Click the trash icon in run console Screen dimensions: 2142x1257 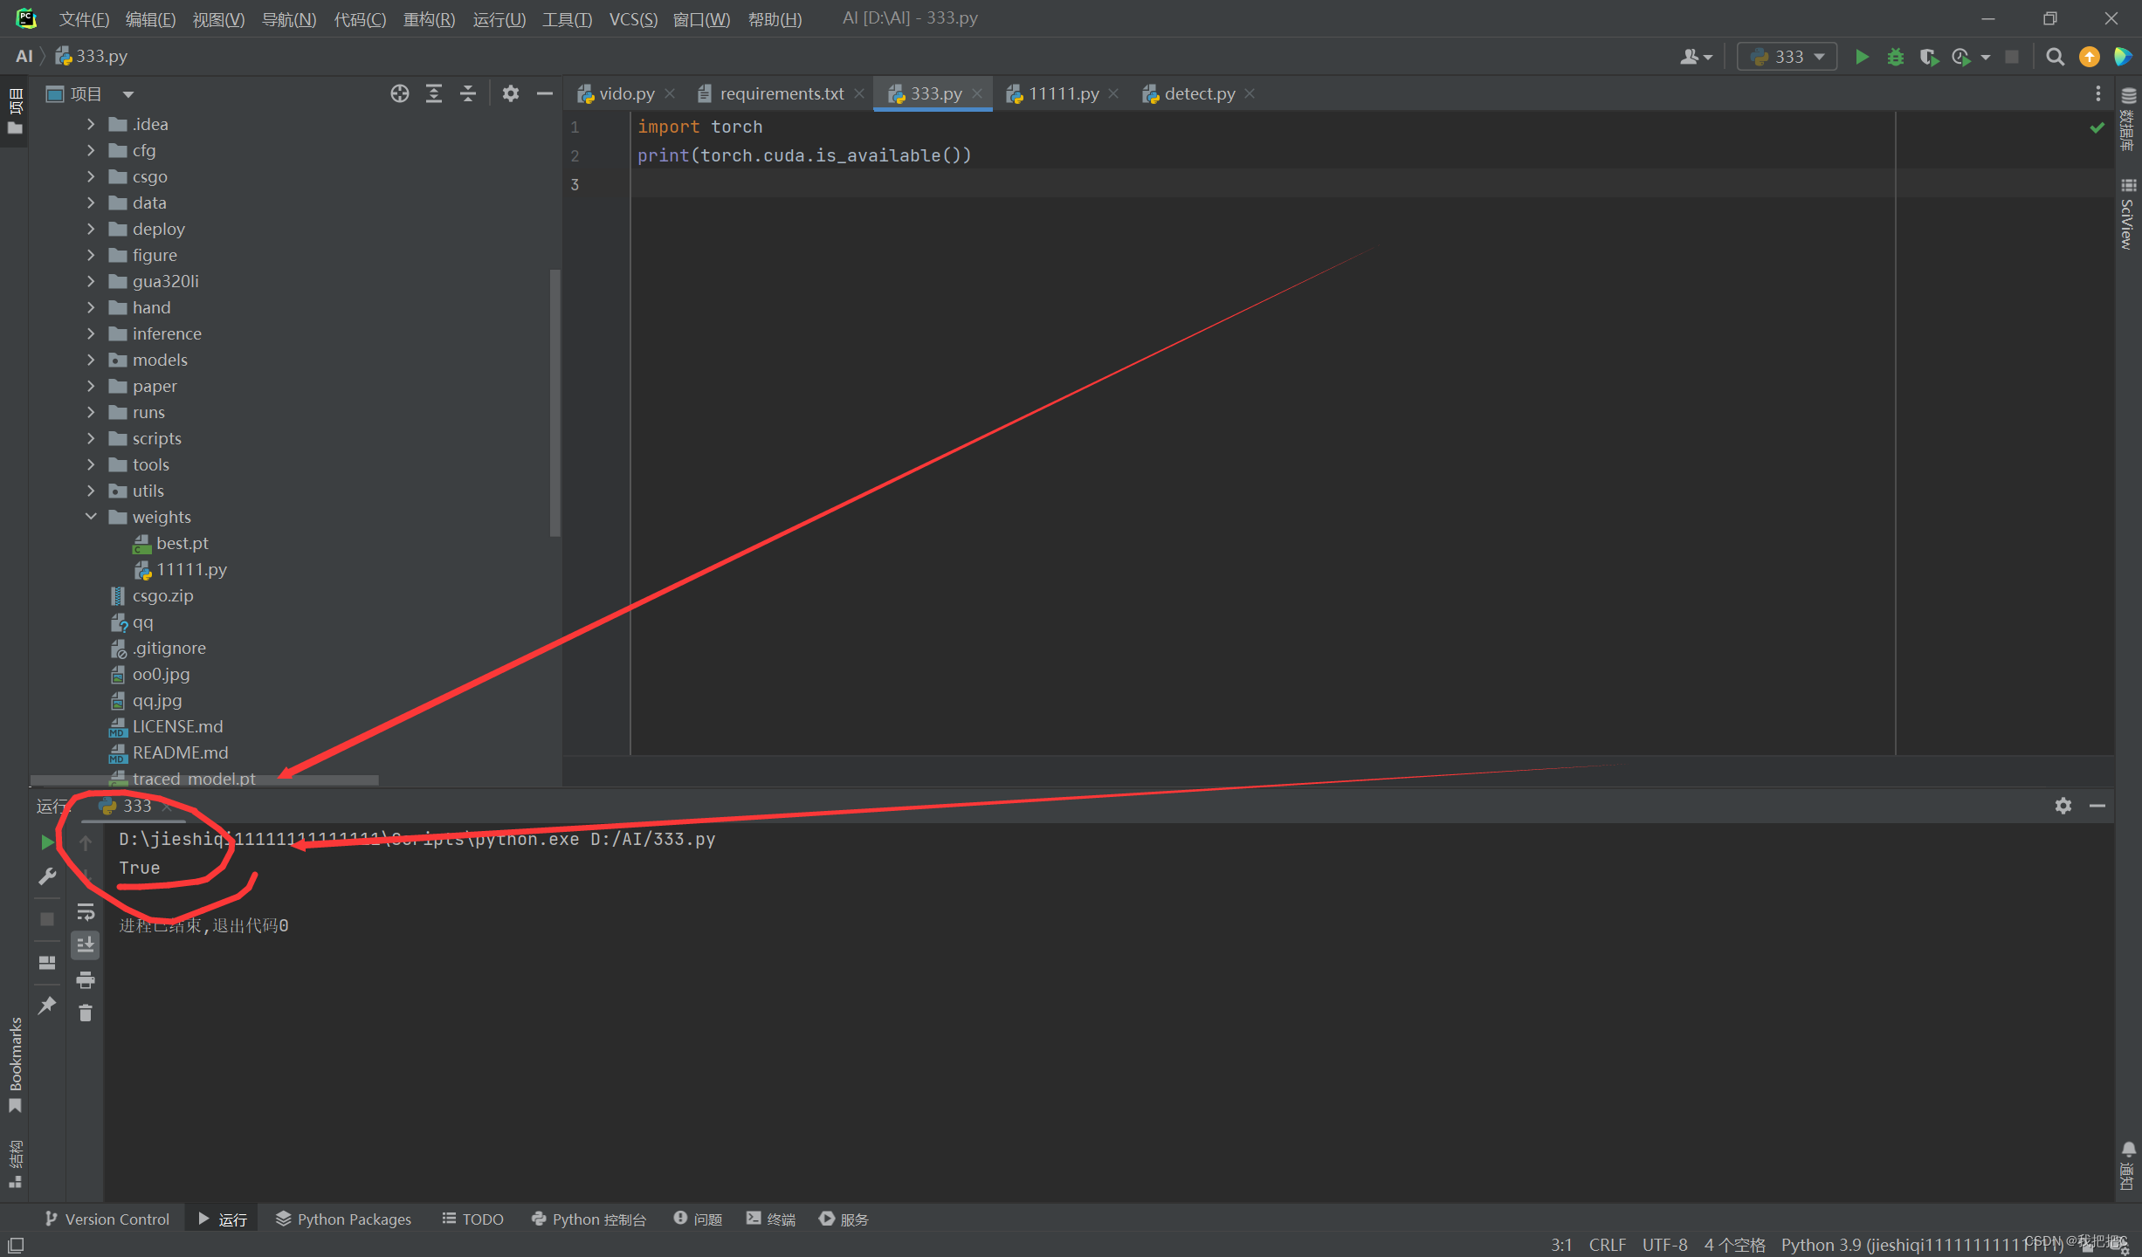(x=85, y=1013)
